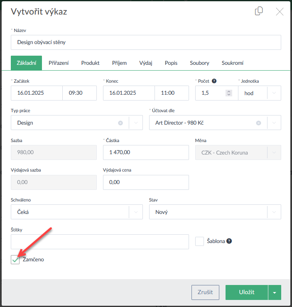292x307 pixels.
Task: Open the Schváleno dropdown
Action: coord(136,212)
